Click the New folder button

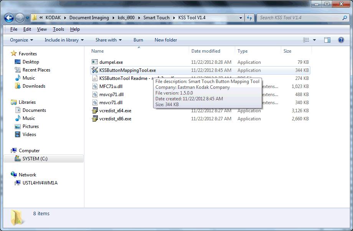[x=166, y=40]
